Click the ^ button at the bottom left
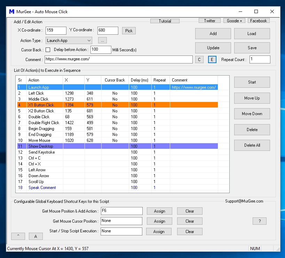285x258 pixels. click(x=18, y=236)
